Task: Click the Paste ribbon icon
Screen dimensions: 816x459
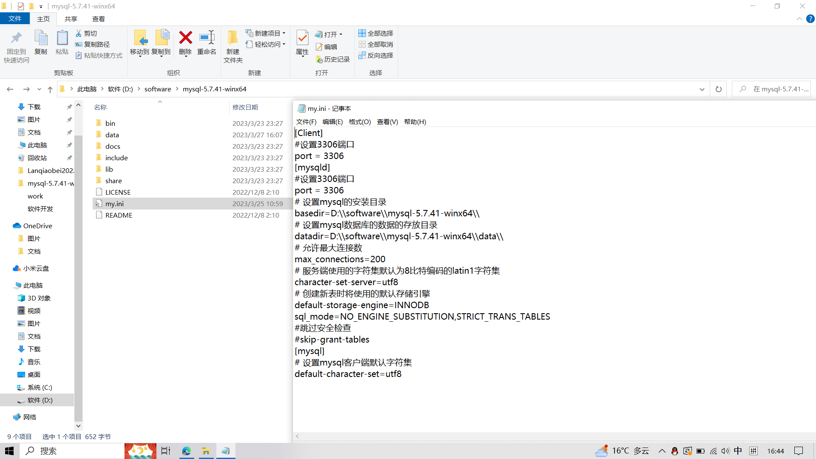Action: pyautogui.click(x=62, y=38)
